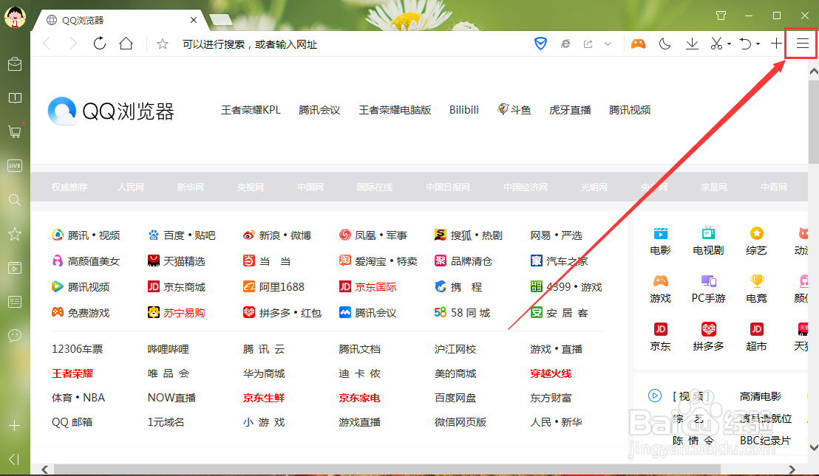Open the news sidebar icon
The image size is (819, 476).
click(15, 301)
